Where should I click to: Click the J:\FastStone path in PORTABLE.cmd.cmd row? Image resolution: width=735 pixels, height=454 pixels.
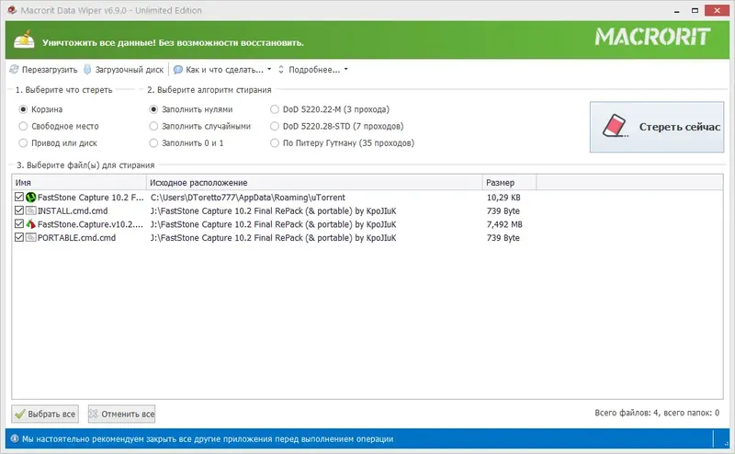(273, 238)
